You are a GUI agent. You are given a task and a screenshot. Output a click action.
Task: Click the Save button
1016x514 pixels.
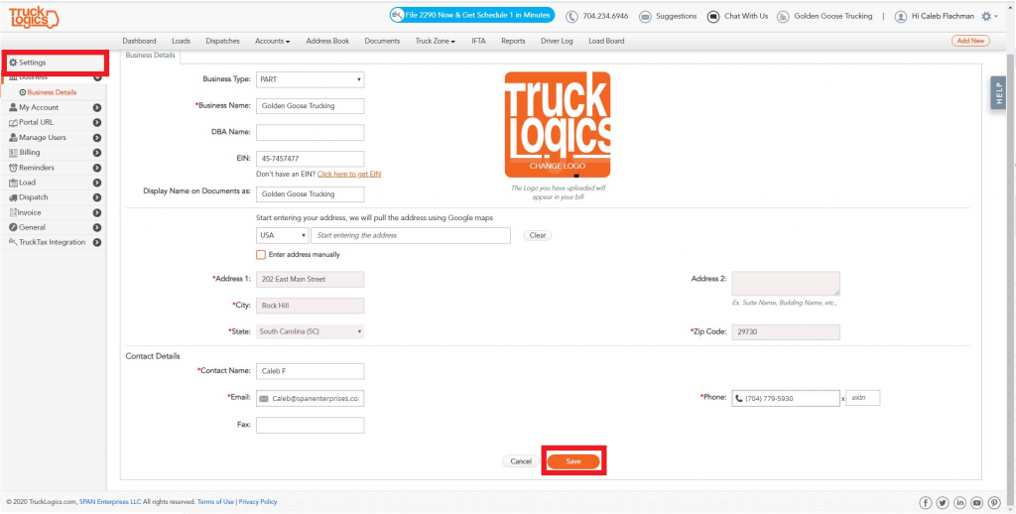(573, 461)
